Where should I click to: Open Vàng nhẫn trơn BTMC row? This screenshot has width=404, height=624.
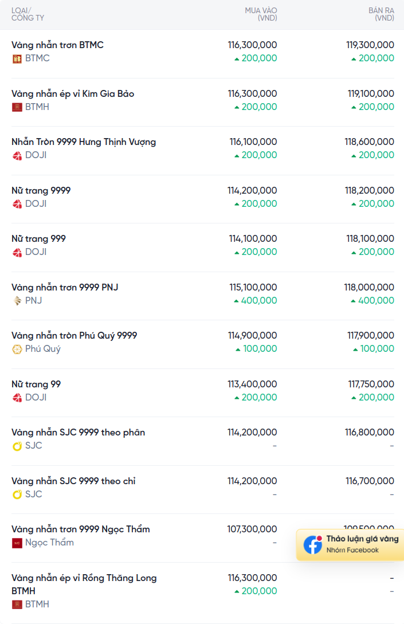203,54
